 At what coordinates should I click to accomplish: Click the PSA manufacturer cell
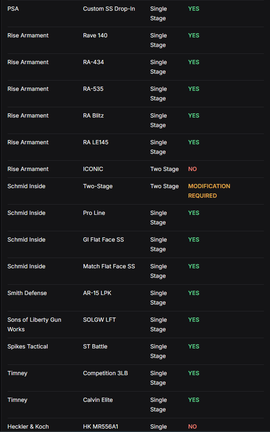click(x=13, y=9)
